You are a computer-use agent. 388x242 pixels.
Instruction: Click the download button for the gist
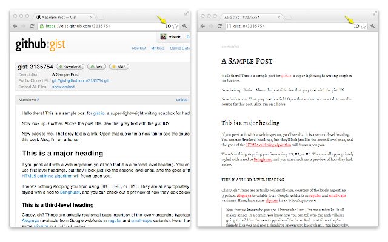pos(70,67)
